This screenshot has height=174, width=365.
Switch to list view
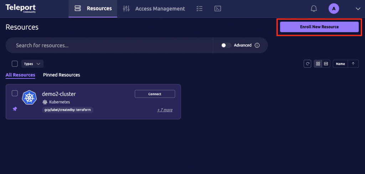pyautogui.click(x=326, y=63)
